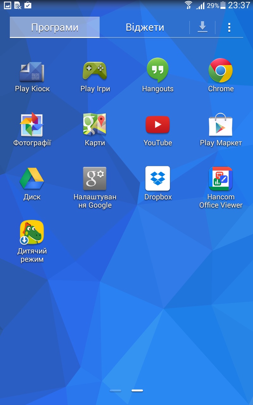
Task: Go to the first app page indicator
Action: click(115, 390)
